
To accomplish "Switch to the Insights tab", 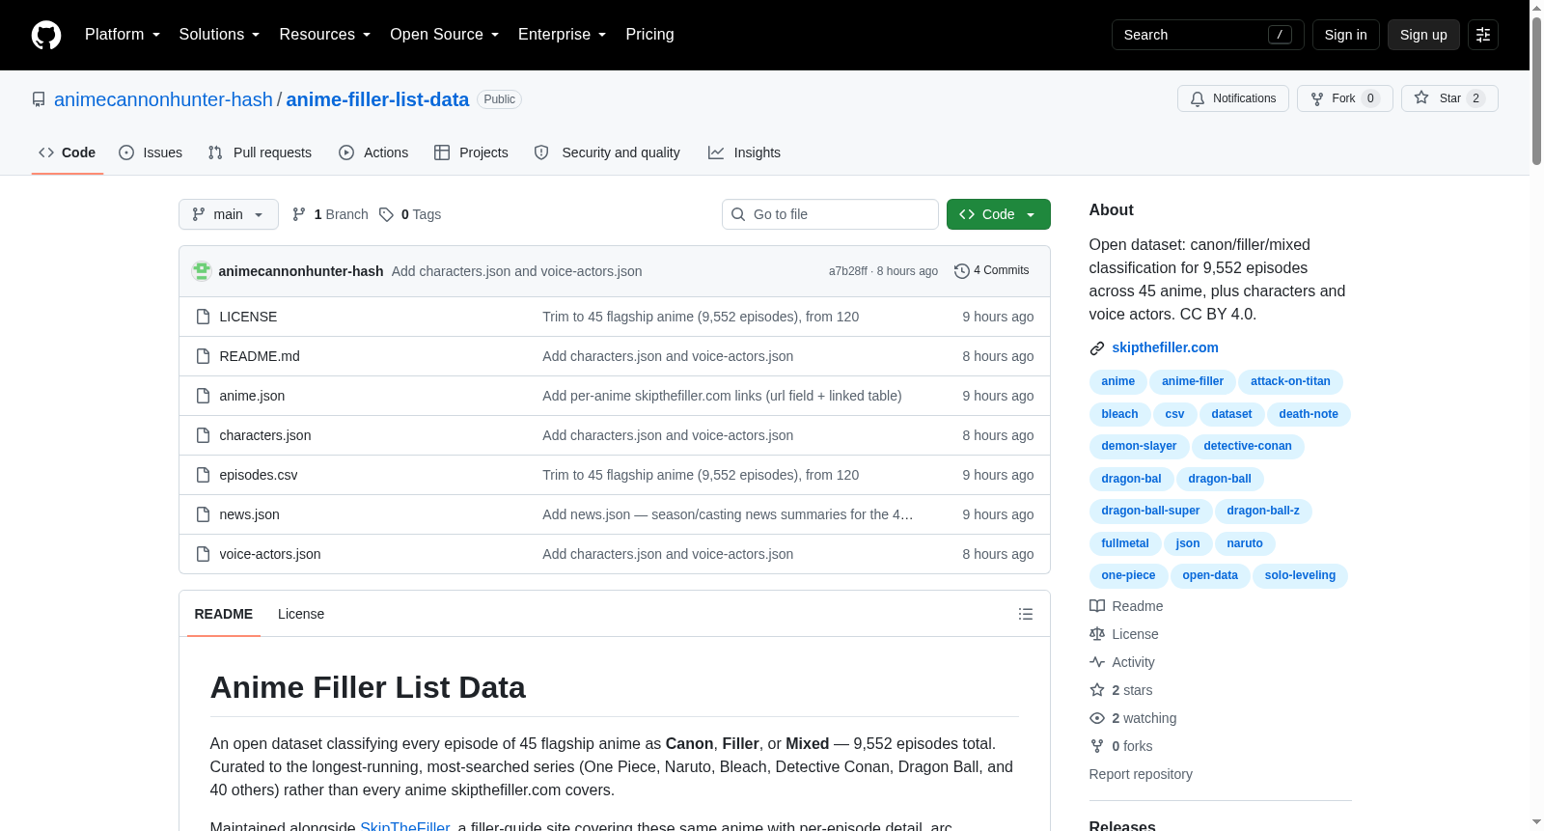I will pos(744,152).
